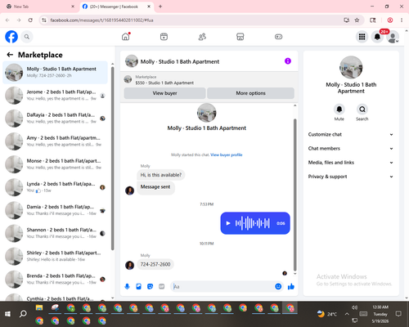Viewport: 409px width, 327px height.
Task: Open the Facebook search magnifier
Action: point(27,37)
